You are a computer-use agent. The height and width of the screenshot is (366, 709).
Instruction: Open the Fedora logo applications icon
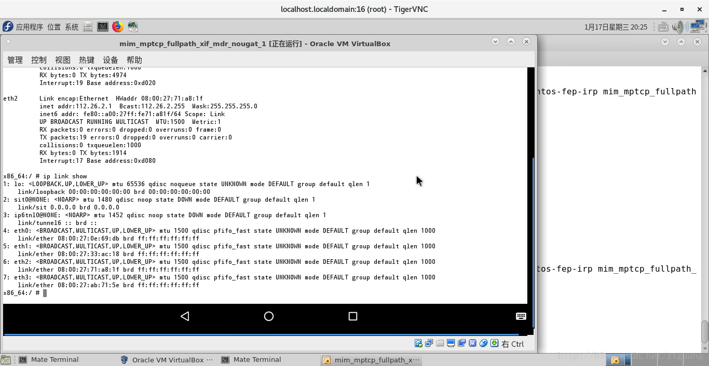[8, 27]
